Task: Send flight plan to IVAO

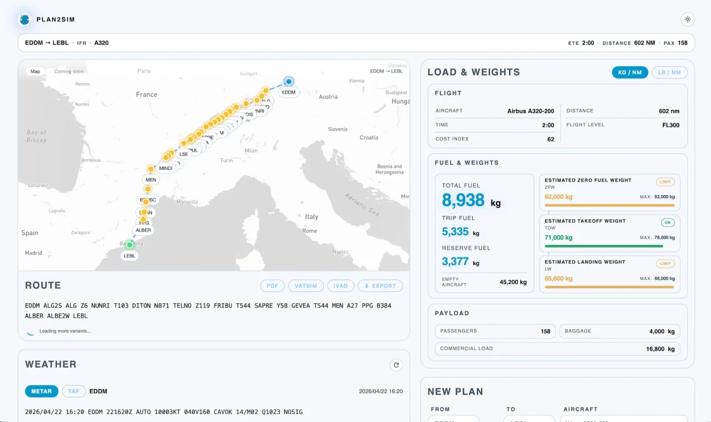Action: pos(340,286)
